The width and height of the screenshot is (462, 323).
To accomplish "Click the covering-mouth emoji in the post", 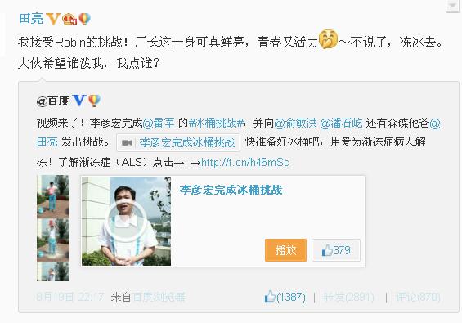I will point(328,39).
